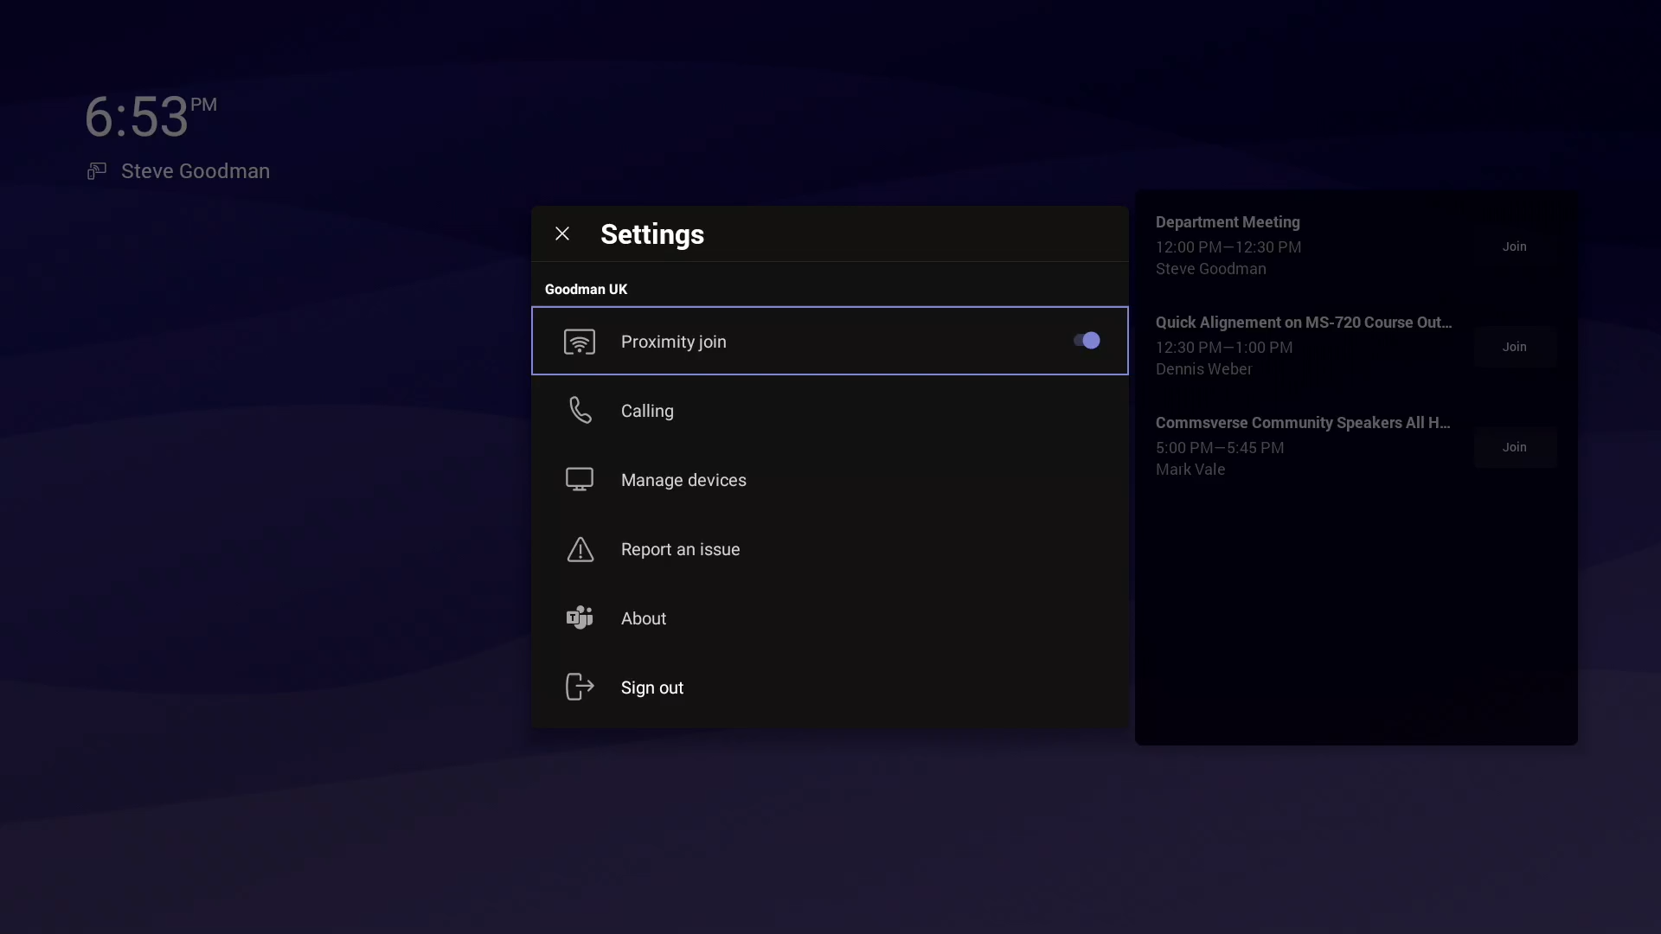Select Report an issue
The image size is (1661, 934).
coord(681,549)
